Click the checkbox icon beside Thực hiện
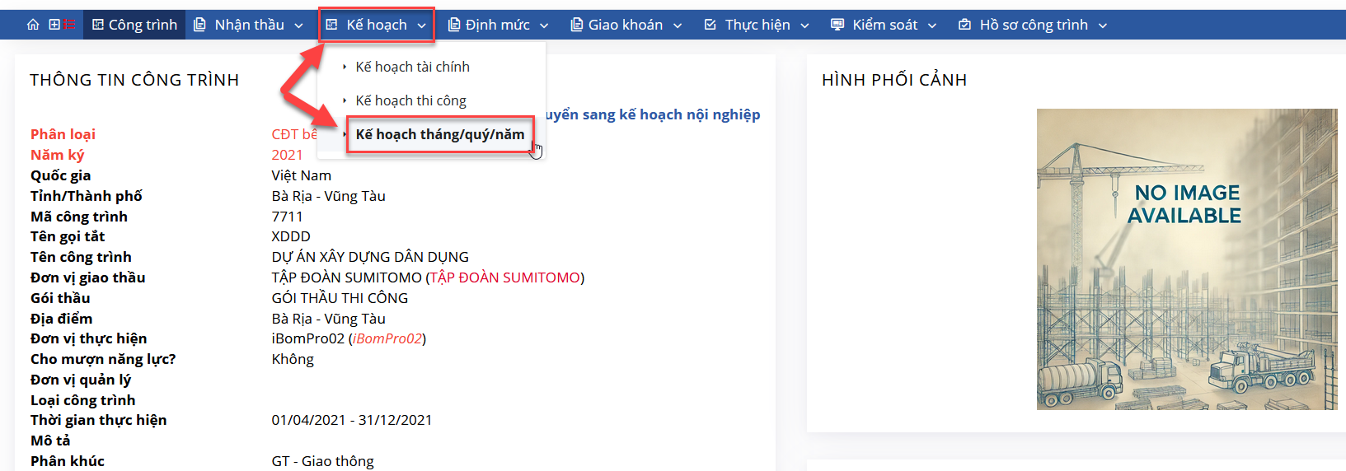 click(x=710, y=25)
